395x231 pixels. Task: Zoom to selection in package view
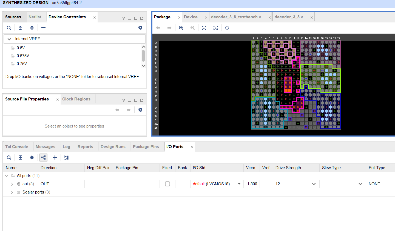click(x=215, y=28)
